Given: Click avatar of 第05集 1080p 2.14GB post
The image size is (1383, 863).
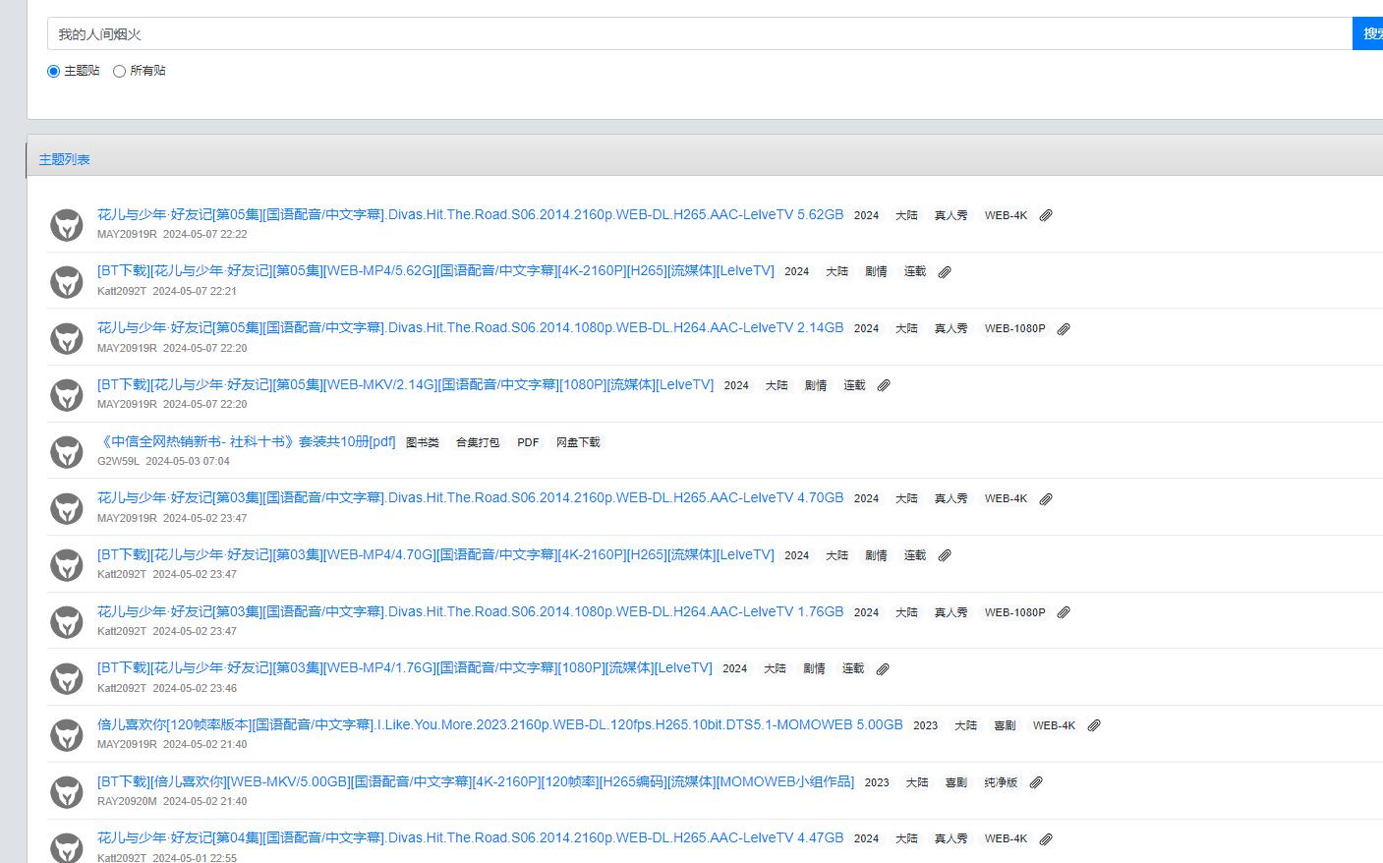Looking at the screenshot, I should click(x=67, y=338).
